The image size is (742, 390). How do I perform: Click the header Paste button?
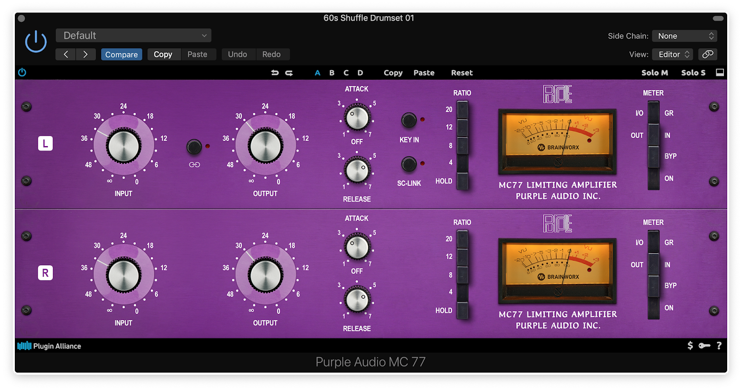coord(198,54)
